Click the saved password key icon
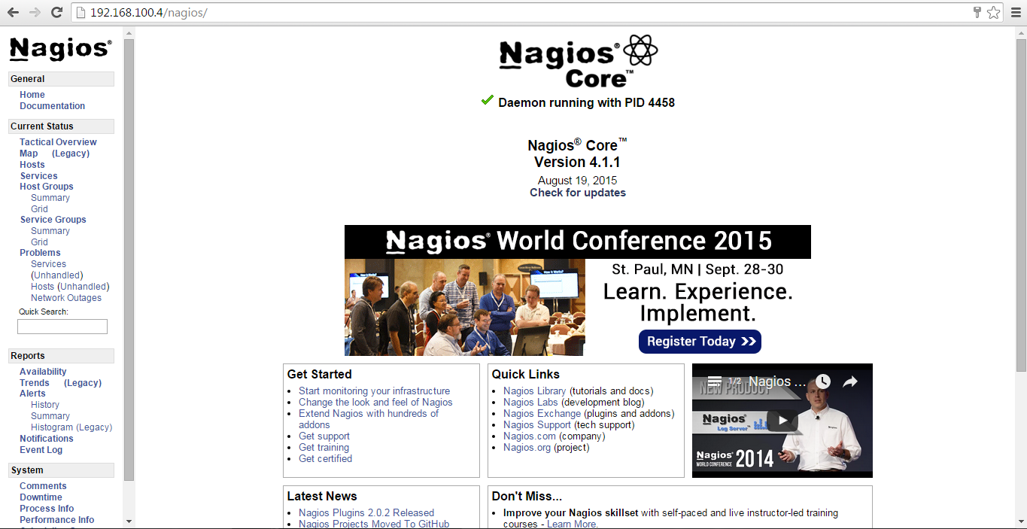This screenshot has height=529, width=1027. [x=977, y=12]
